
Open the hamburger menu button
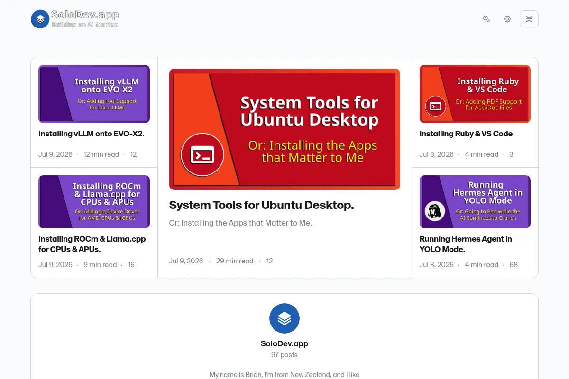tap(529, 19)
